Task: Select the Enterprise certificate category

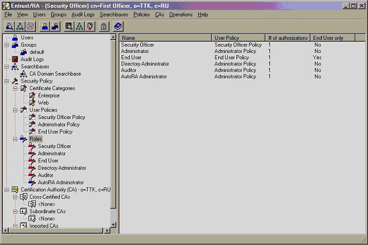Action: coord(49,96)
